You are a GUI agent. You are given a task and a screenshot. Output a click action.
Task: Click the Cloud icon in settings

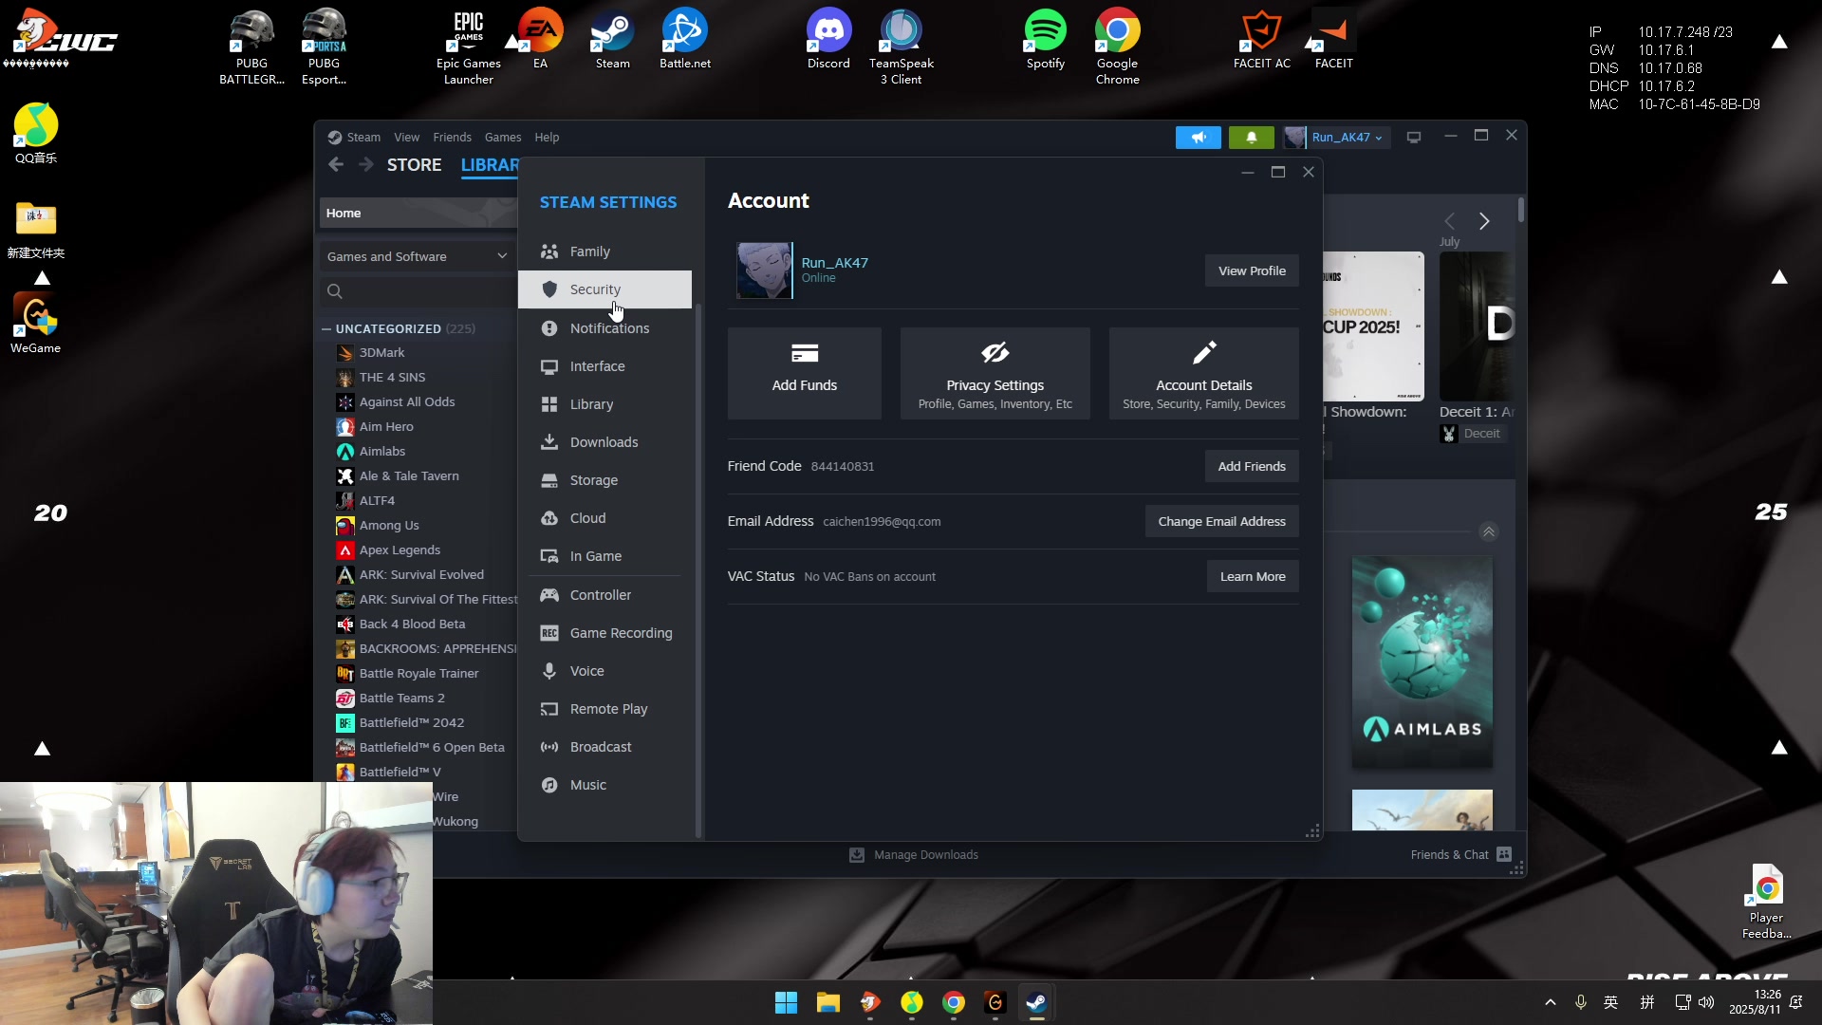click(549, 518)
